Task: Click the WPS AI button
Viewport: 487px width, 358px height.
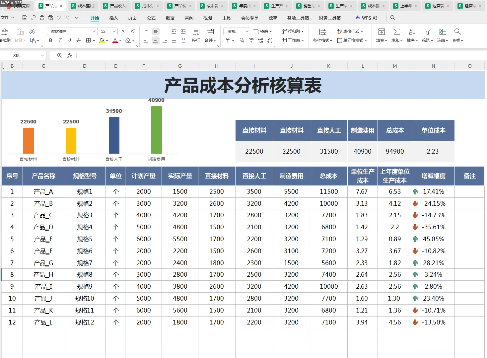Action: pos(366,18)
